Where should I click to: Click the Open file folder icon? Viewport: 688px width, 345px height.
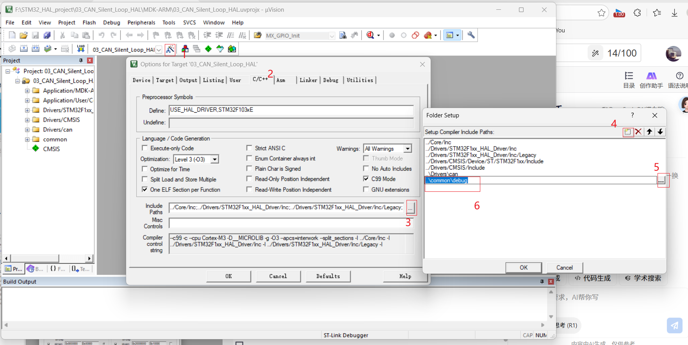23,35
